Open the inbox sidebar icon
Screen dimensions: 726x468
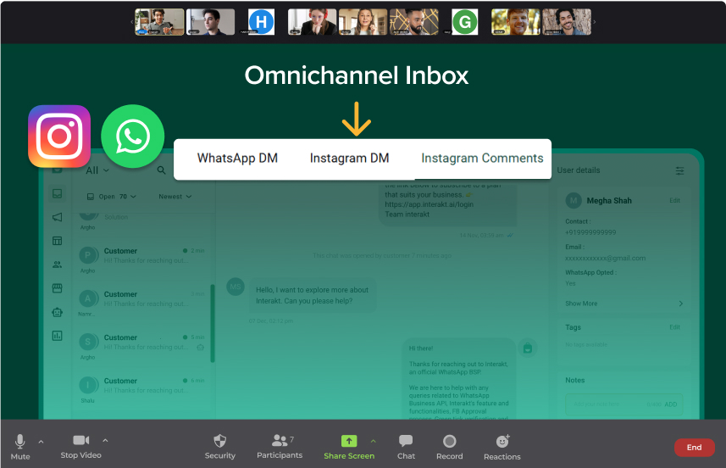[57, 193]
